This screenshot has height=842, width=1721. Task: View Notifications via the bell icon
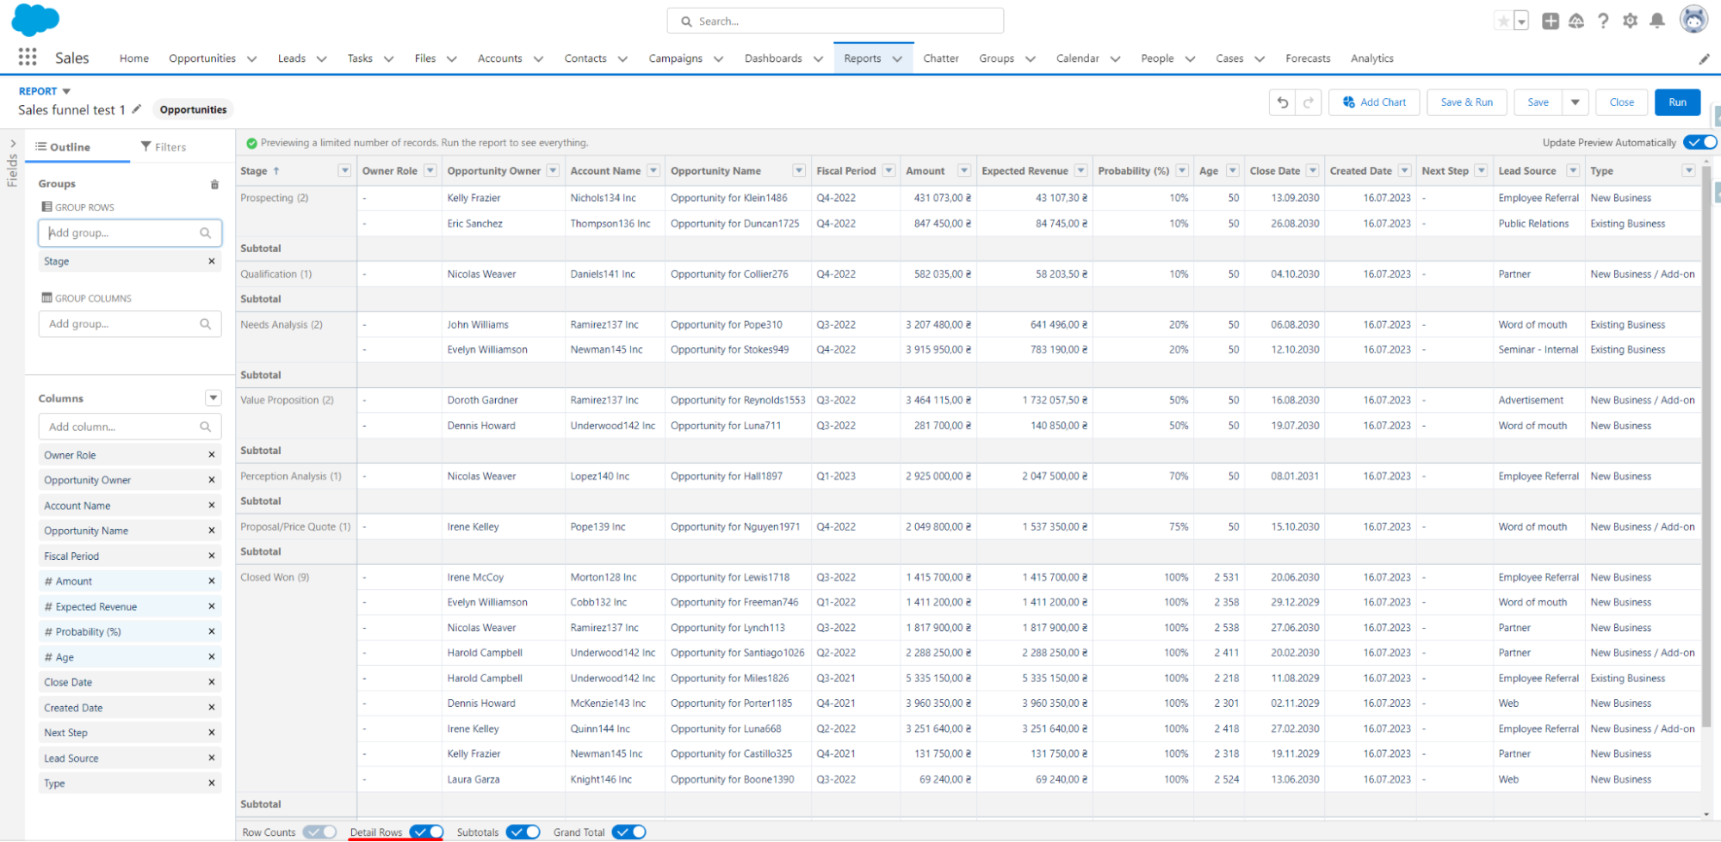[1656, 21]
